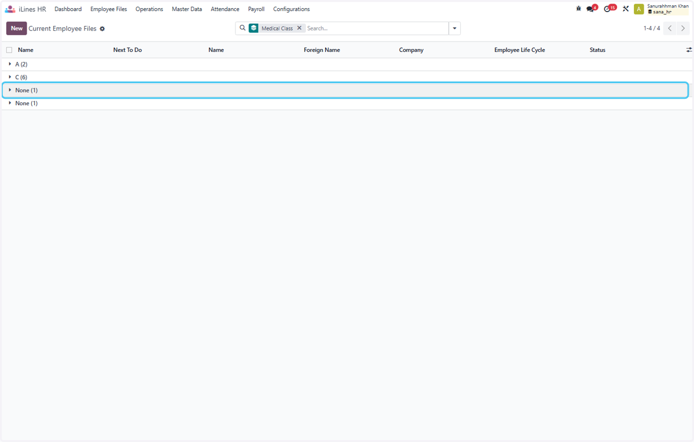
Task: Open the Configurations menu
Action: point(291,9)
